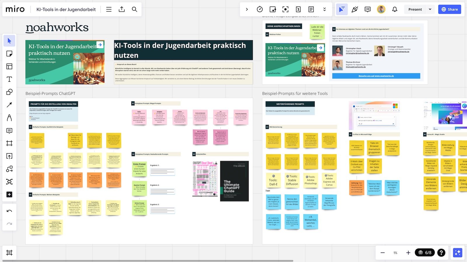Screen dimensions: 467x262
Task: Select the 'Lade dir die Webinar-Folien runter' note
Action: tap(317, 31)
